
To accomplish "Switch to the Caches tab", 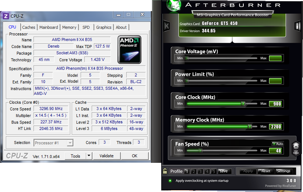I will [x=29, y=27].
